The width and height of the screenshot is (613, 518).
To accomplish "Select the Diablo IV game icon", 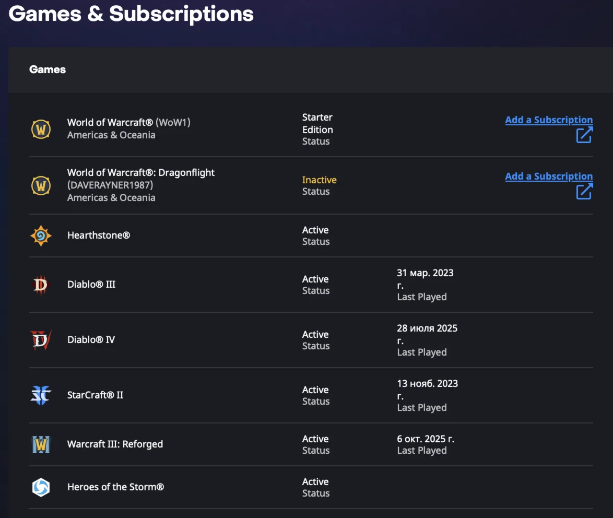I will [x=41, y=340].
